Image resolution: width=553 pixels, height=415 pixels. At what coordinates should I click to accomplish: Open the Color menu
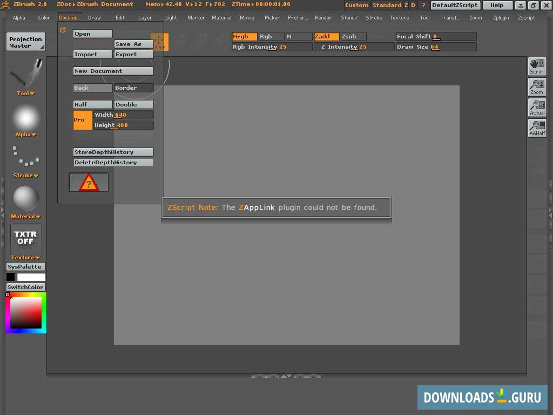tap(44, 18)
